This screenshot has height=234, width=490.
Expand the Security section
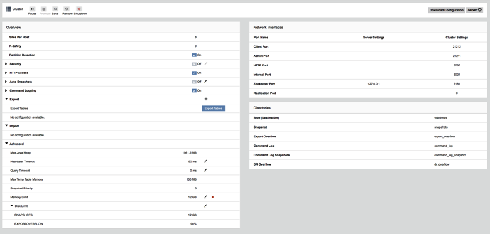[6, 64]
